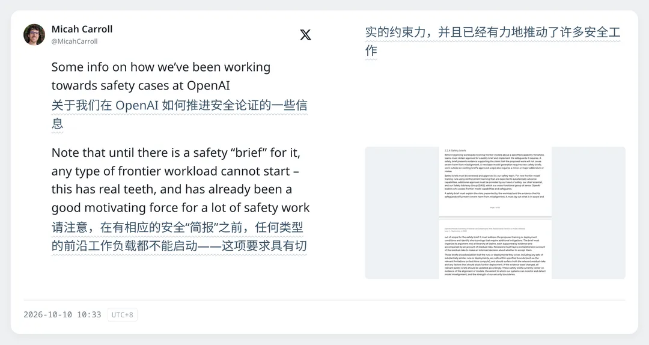Image resolution: width=649 pixels, height=345 pixels.
Task: Click the text 'Some info on how we've been working'
Action: tap(161, 67)
